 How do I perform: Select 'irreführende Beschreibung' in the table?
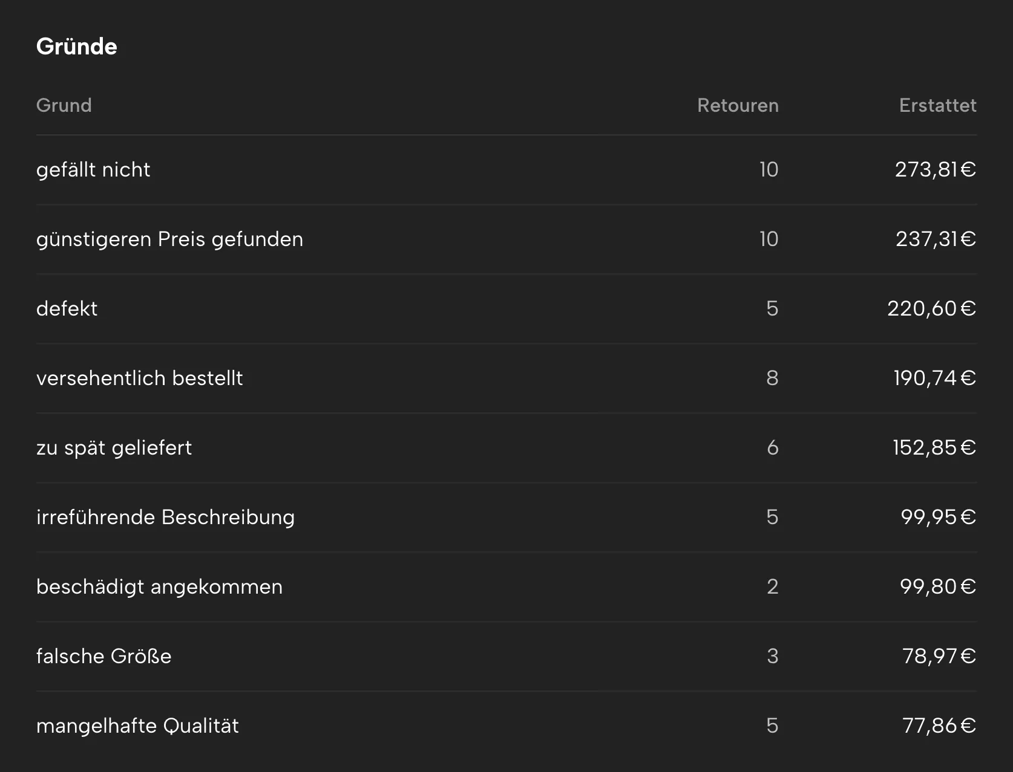click(506, 517)
